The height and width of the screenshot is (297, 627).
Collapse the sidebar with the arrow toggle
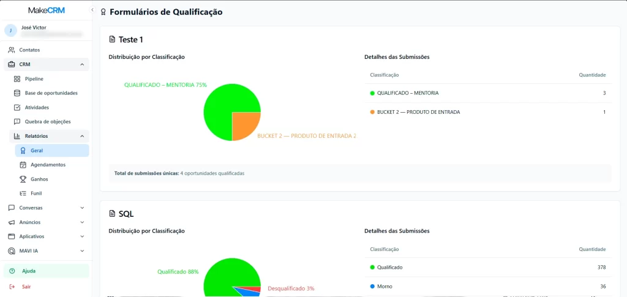coord(92,10)
